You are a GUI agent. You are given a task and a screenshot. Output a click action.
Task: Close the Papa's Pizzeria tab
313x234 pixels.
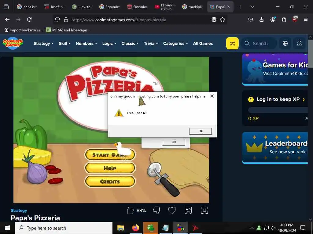click(229, 7)
